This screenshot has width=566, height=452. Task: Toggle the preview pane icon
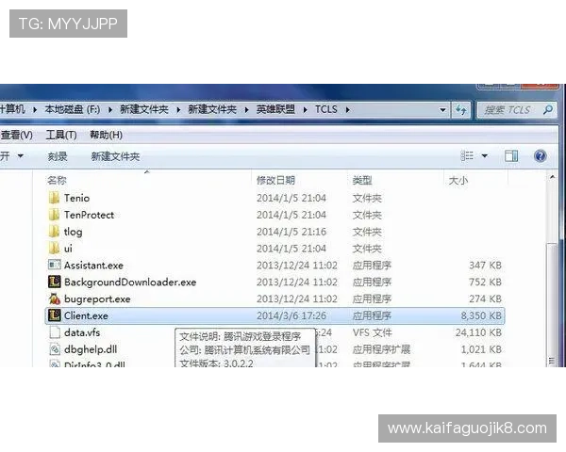510,156
